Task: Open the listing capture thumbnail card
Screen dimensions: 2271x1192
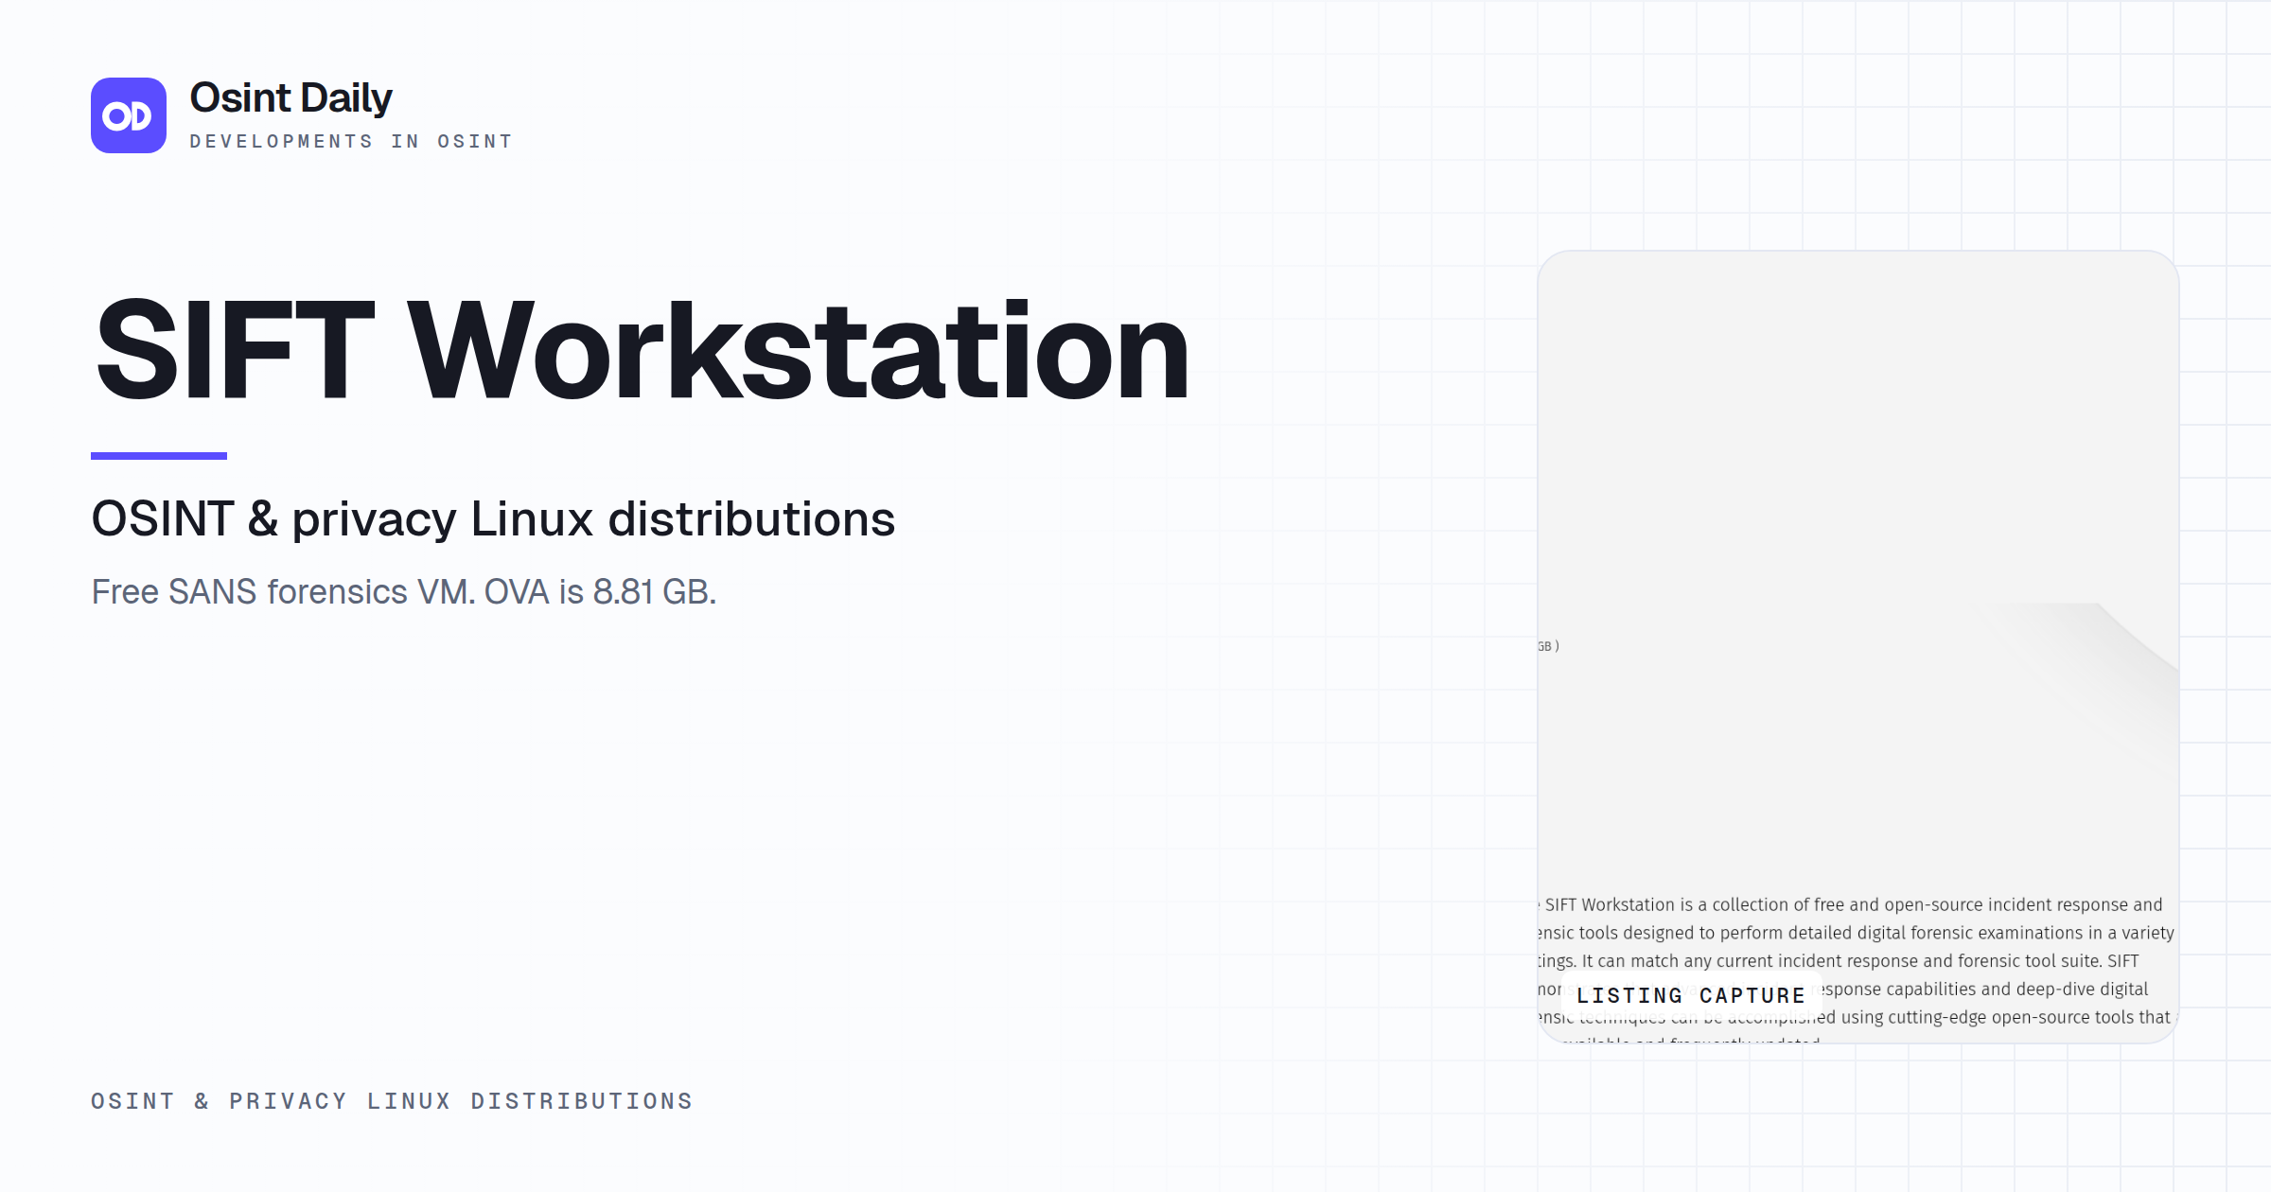Action: pos(1858,647)
